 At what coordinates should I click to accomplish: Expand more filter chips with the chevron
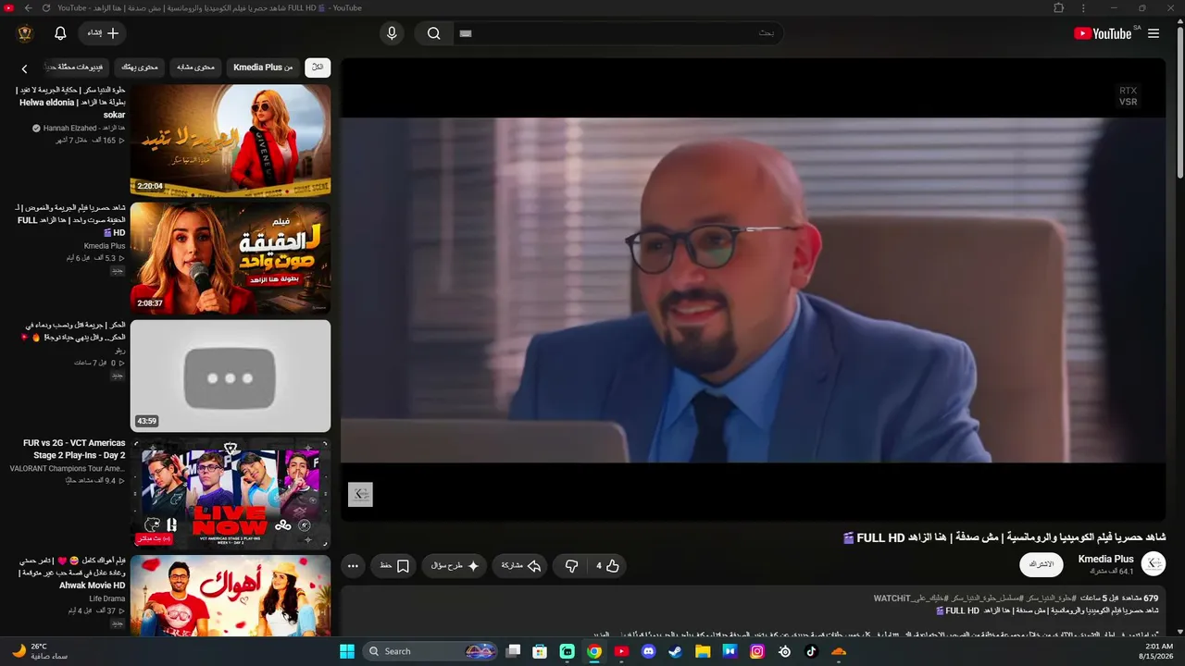click(25, 68)
